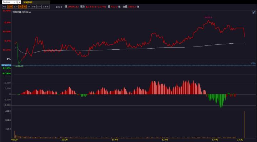This screenshot has width=257, height=142.
Task: Click the 11:00 time axis label
Action: (115, 140)
